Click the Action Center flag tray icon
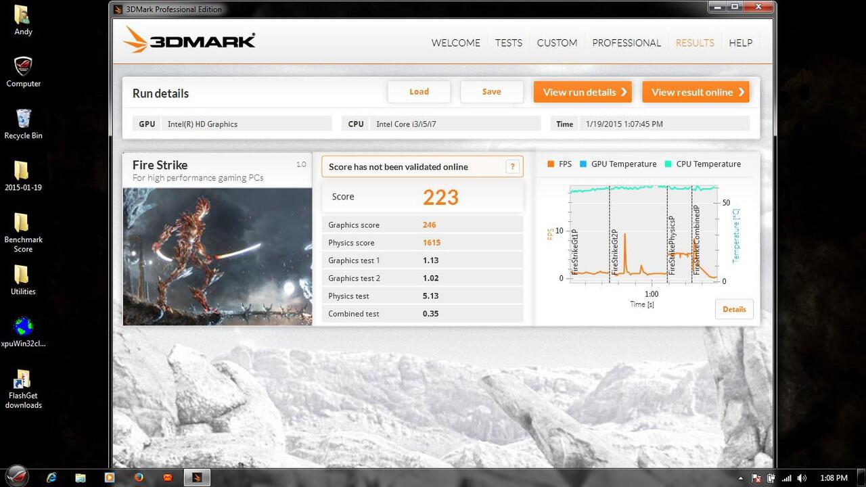 pyautogui.click(x=756, y=478)
